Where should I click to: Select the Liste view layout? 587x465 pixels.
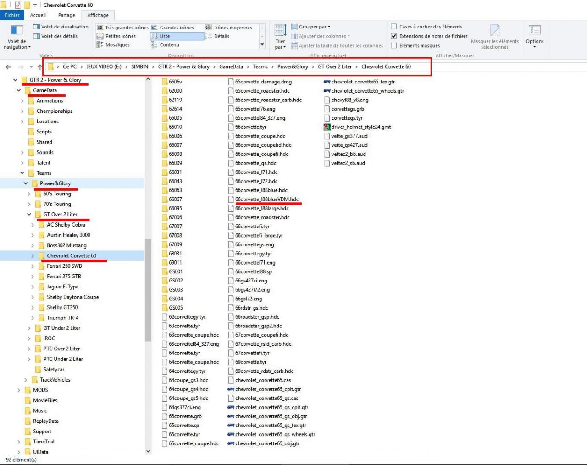[x=177, y=36]
